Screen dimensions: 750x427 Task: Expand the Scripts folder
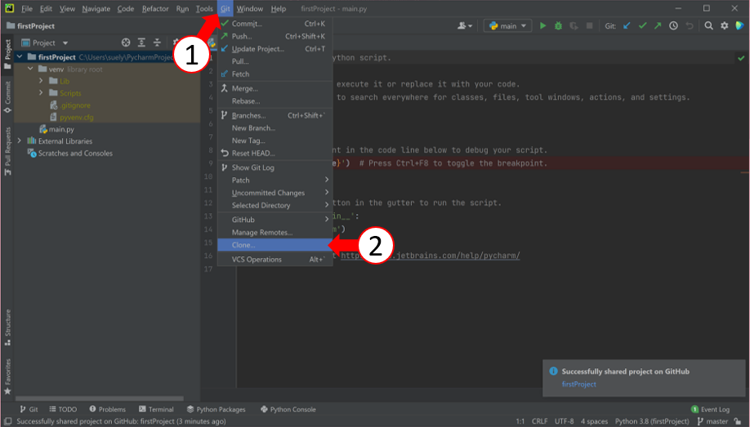point(41,93)
